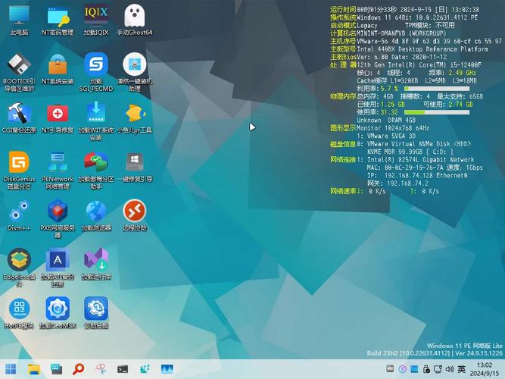Click the 手动Ghost64 ghost icon
Image resolution: width=505 pixels, height=379 pixels.
tap(135, 16)
